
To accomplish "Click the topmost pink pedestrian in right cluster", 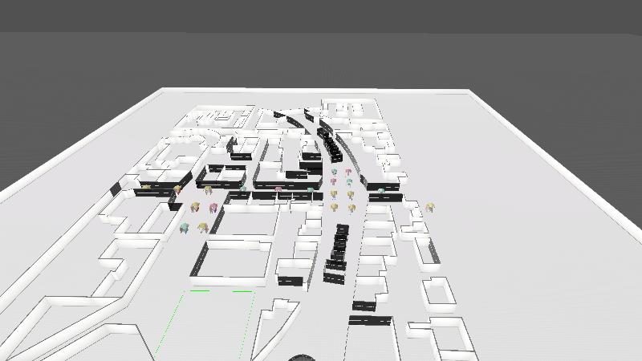I will 348,172.
